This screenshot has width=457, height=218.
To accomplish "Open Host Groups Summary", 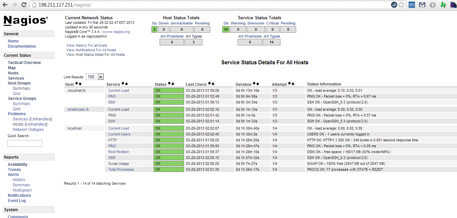I will click(21, 88).
